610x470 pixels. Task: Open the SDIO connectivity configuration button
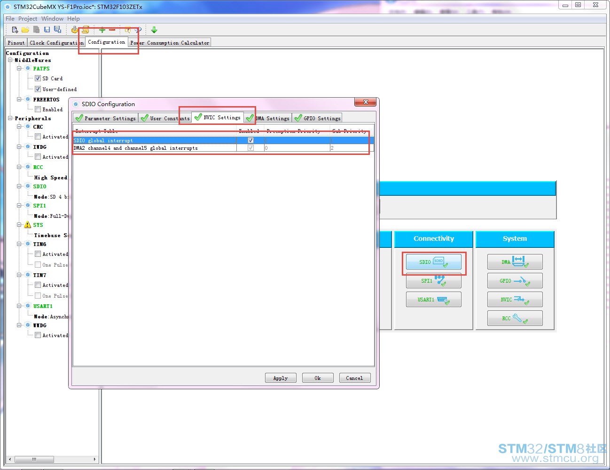(434, 262)
